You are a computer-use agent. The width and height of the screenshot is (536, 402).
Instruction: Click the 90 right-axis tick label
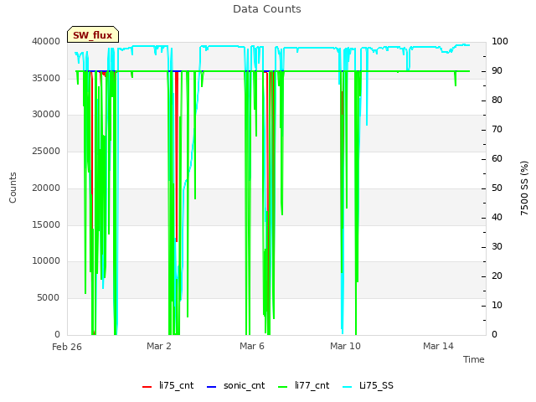coord(497,70)
